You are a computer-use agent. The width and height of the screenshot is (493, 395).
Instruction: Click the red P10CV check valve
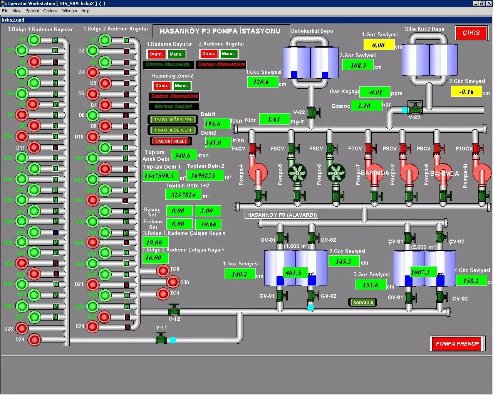tap(478, 149)
